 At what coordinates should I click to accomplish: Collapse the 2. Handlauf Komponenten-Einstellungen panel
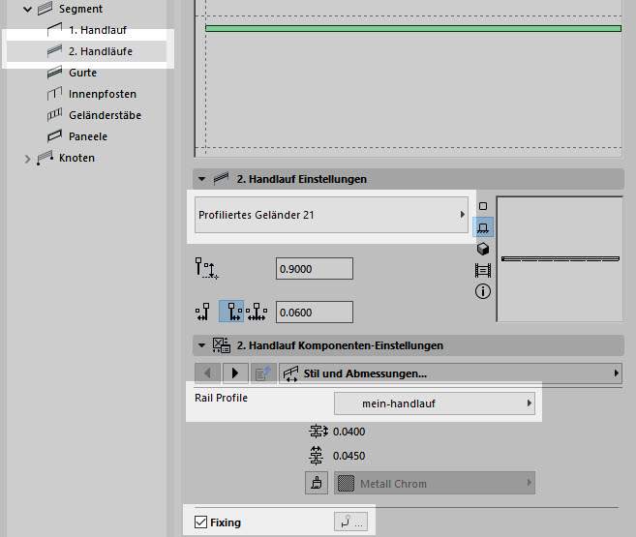(201, 345)
